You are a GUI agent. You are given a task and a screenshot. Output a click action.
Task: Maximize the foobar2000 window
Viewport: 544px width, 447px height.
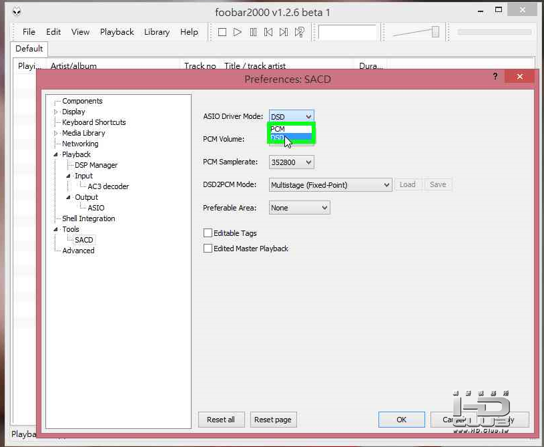click(x=499, y=10)
